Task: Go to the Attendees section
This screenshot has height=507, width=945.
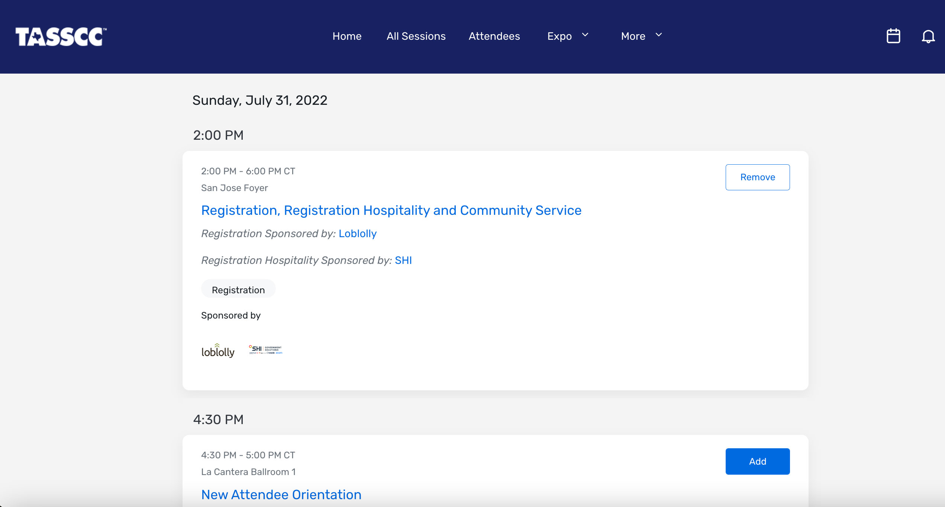Action: click(494, 36)
